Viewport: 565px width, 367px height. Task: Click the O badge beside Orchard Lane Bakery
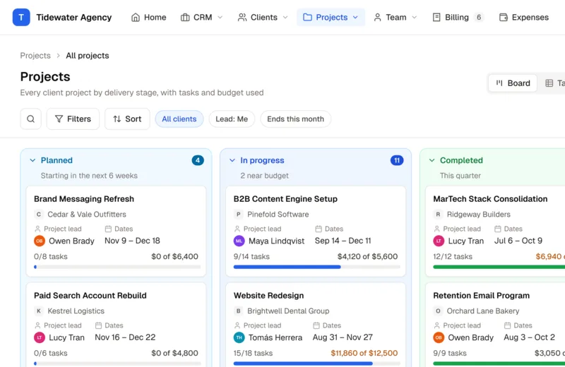[438, 311]
